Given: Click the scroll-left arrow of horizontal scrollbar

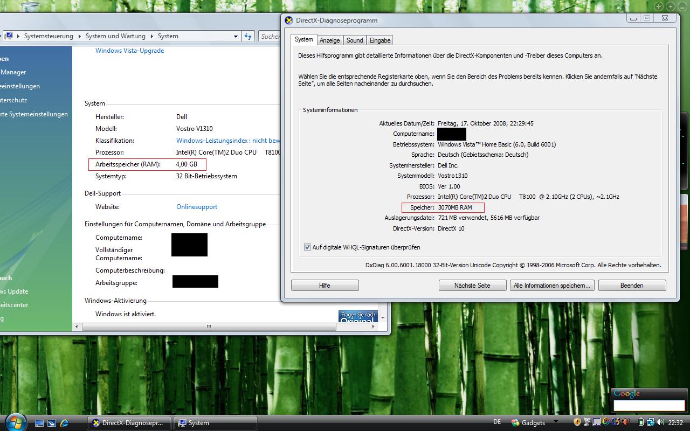Looking at the screenshot, I should [77, 326].
